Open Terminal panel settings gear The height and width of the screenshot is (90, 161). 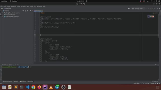(x=156, y=65)
